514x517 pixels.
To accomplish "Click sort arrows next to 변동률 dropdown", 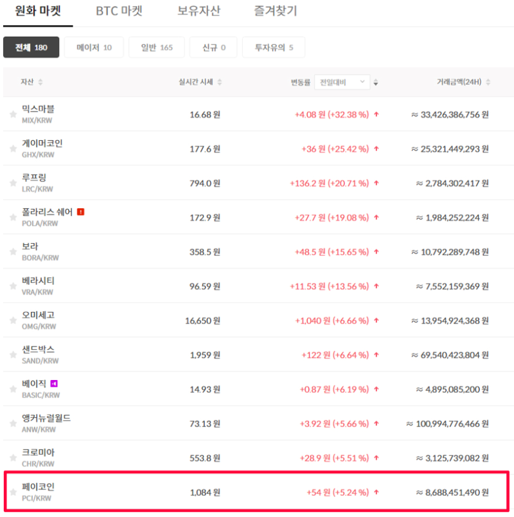I will tap(376, 82).
